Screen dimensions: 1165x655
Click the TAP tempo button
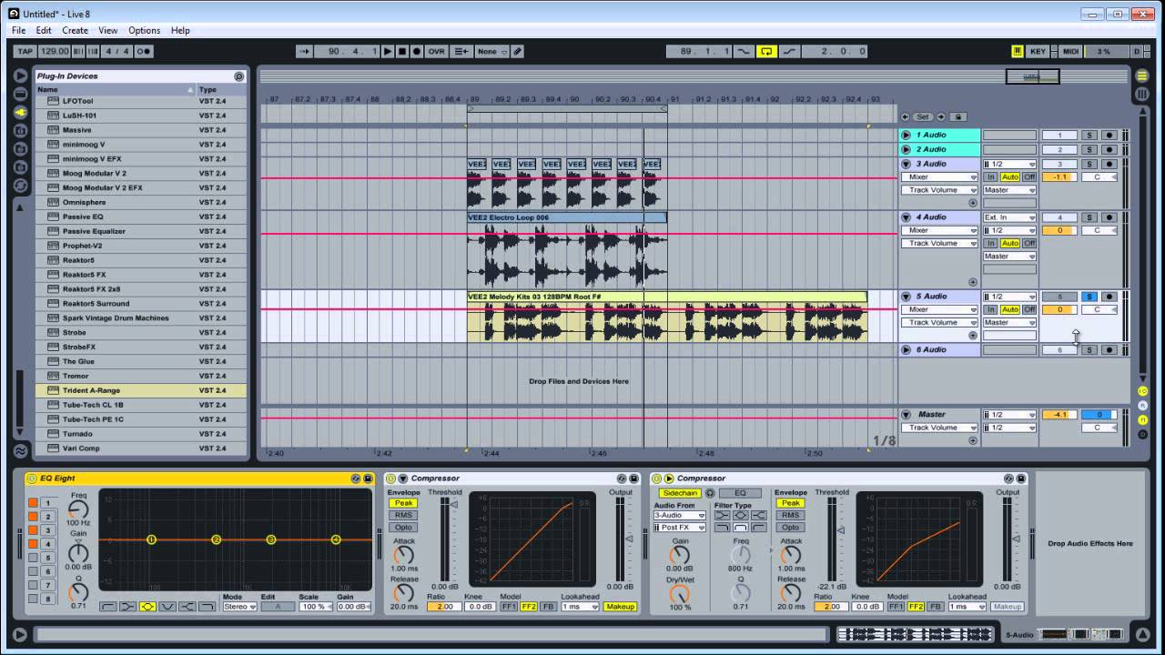(x=25, y=52)
